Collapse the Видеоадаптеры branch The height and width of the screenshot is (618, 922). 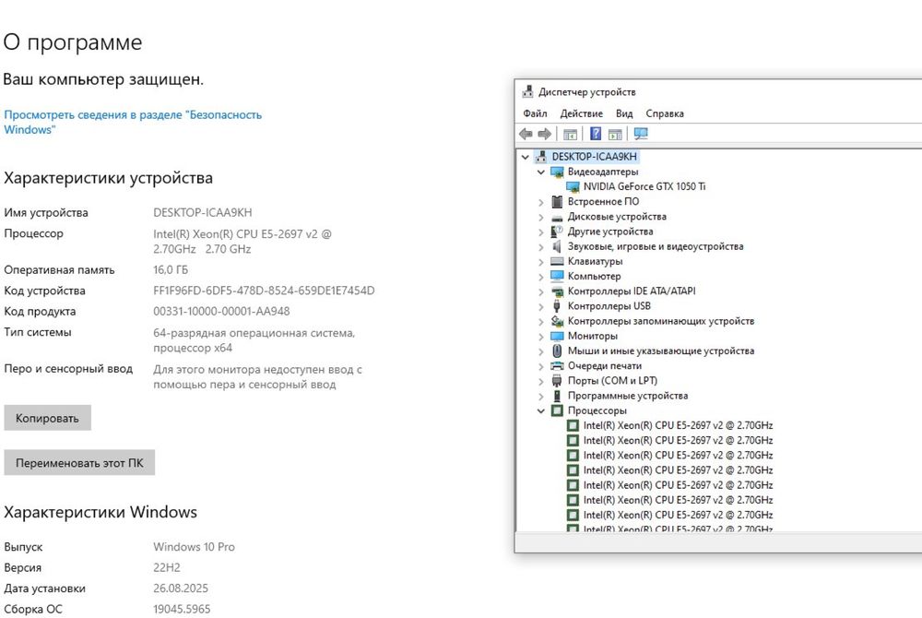click(x=541, y=172)
